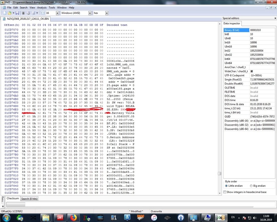Click the Offset(h) column header
The image size is (277, 222).
(11, 25)
